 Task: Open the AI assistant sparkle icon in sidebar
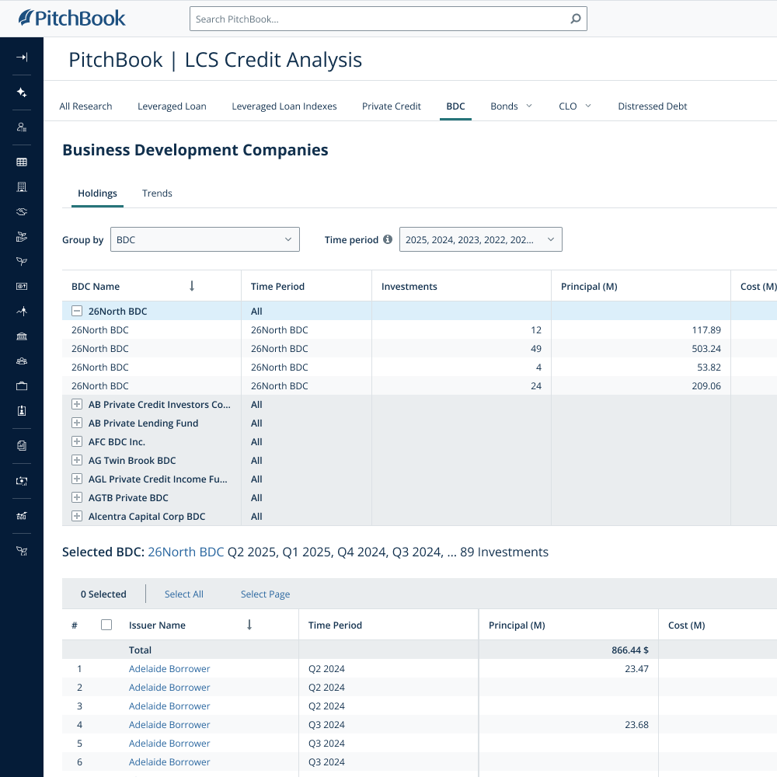[21, 92]
